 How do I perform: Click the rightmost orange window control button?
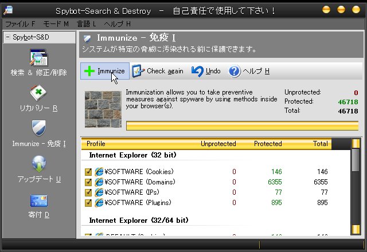click(x=356, y=10)
